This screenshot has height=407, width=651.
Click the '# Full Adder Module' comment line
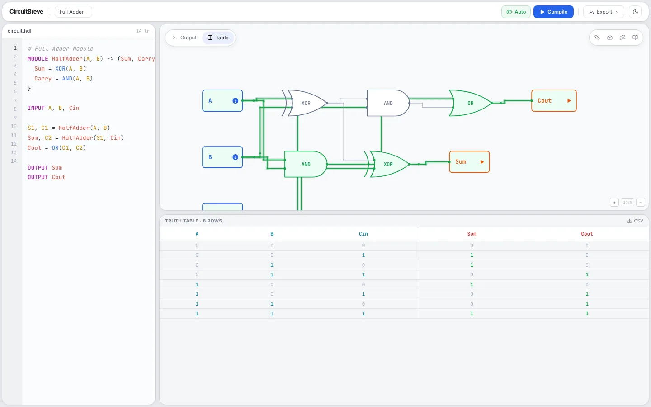coord(61,49)
